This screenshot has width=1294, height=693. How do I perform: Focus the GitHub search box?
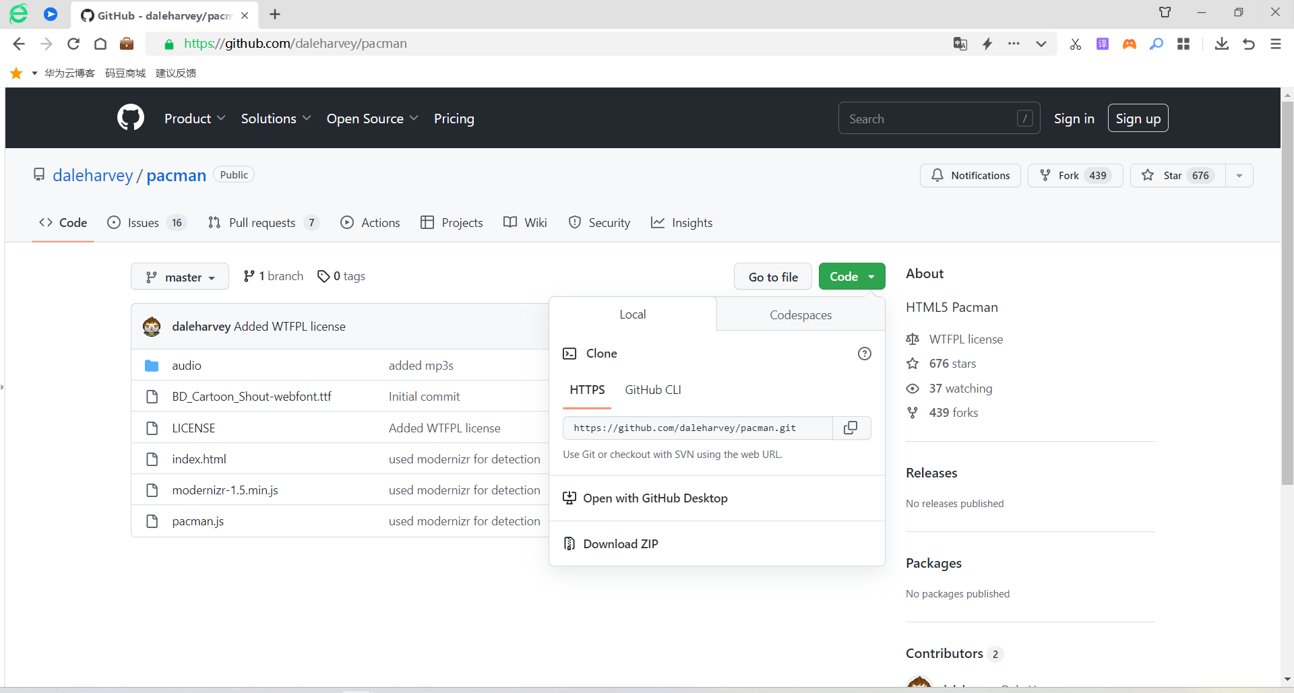tap(939, 119)
